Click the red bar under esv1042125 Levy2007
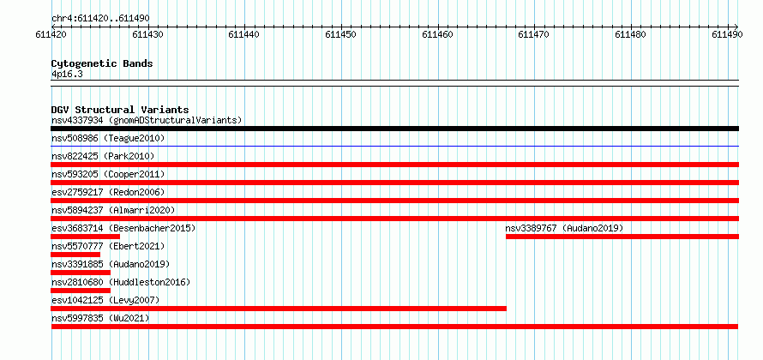Viewport: 763px width, 360px height. point(279,309)
